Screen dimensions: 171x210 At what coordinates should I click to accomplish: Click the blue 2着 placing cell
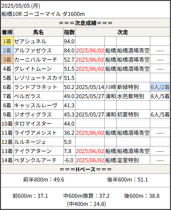[x=7, y=50]
